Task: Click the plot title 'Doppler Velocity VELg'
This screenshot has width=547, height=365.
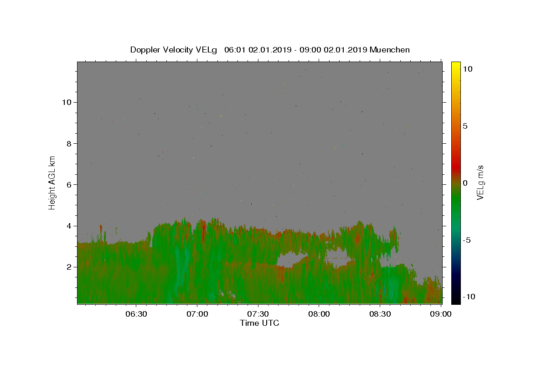Action: pos(174,50)
